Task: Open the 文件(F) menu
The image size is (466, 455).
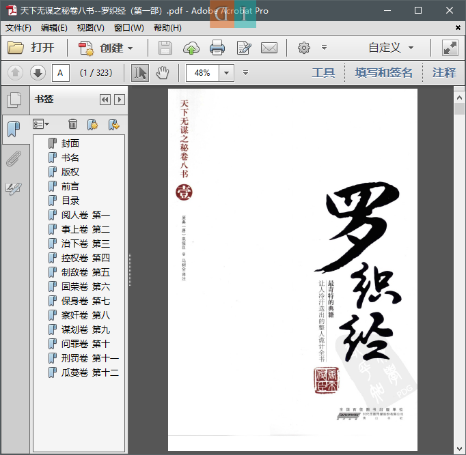Action: (18, 28)
